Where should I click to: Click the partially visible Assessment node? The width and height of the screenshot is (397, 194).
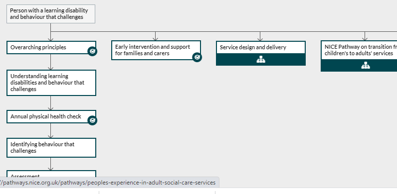pyautogui.click(x=51, y=174)
